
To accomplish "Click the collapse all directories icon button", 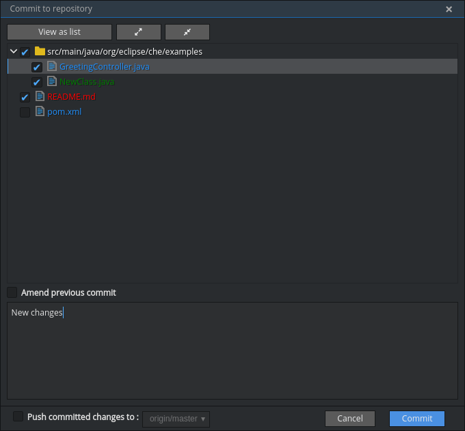I will point(187,32).
